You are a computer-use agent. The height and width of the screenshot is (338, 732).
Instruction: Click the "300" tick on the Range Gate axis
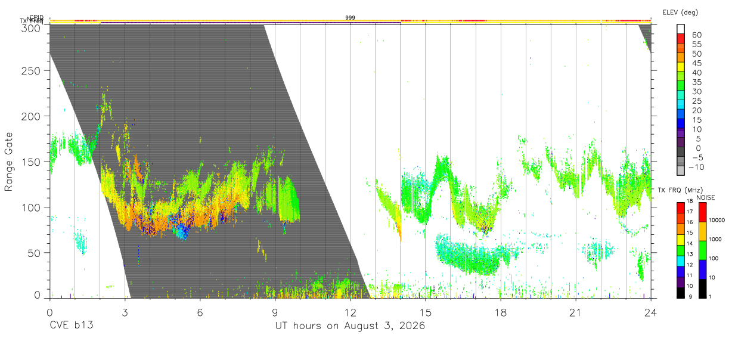click(30, 27)
